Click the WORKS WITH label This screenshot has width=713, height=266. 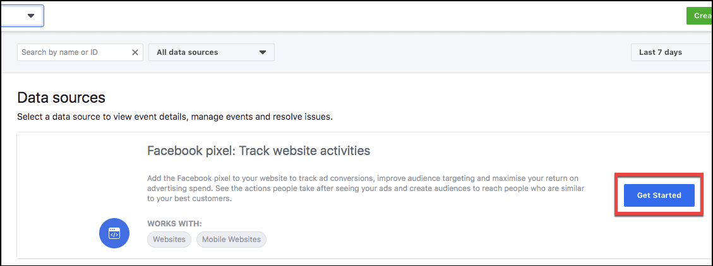(x=174, y=224)
